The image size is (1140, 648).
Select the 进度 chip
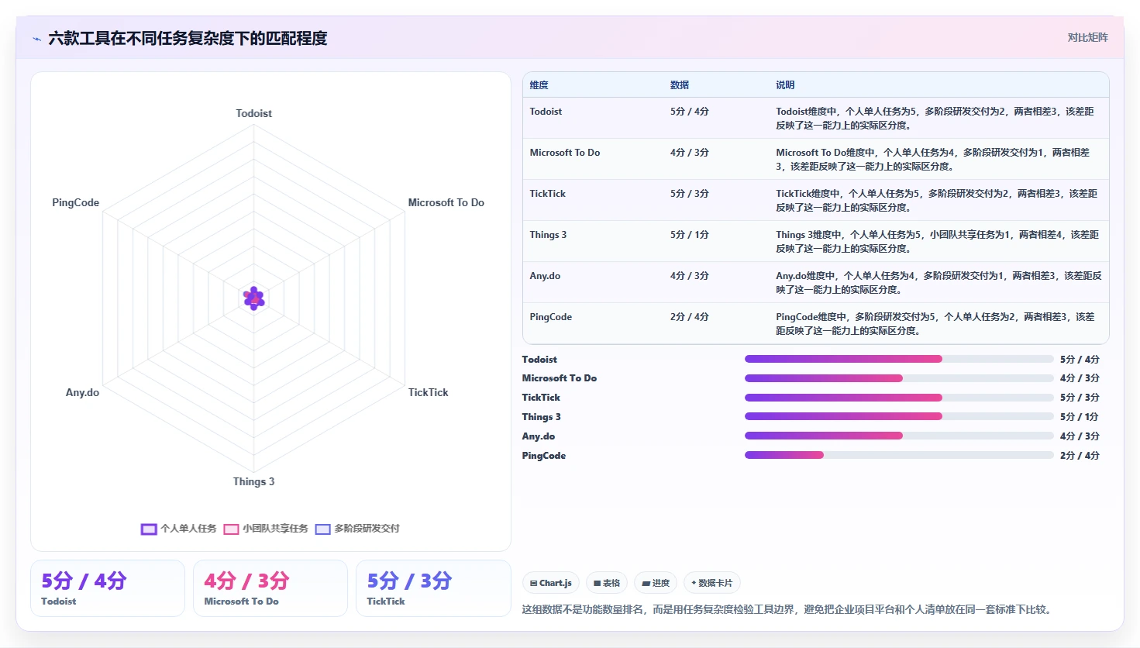[656, 583]
